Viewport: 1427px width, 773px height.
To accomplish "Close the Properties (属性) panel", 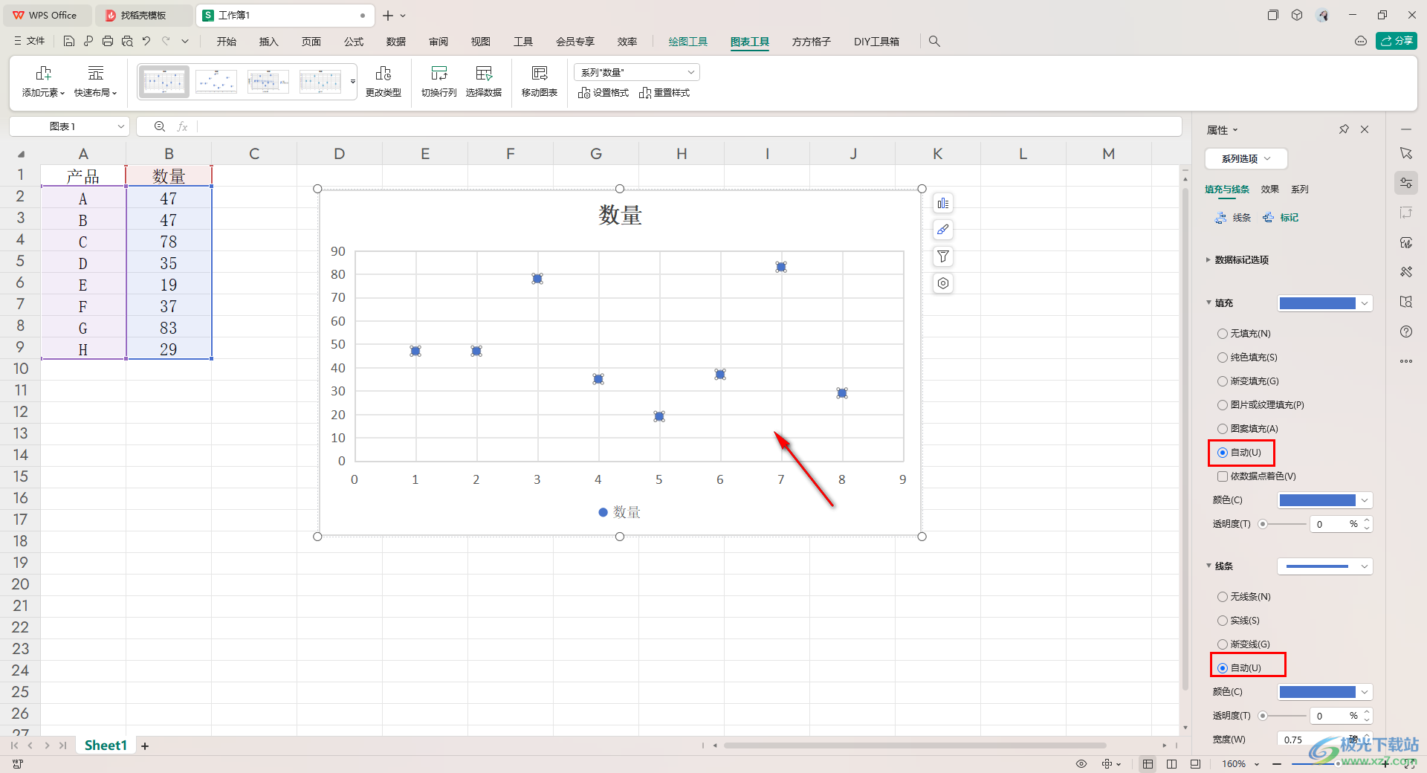I will (x=1365, y=129).
